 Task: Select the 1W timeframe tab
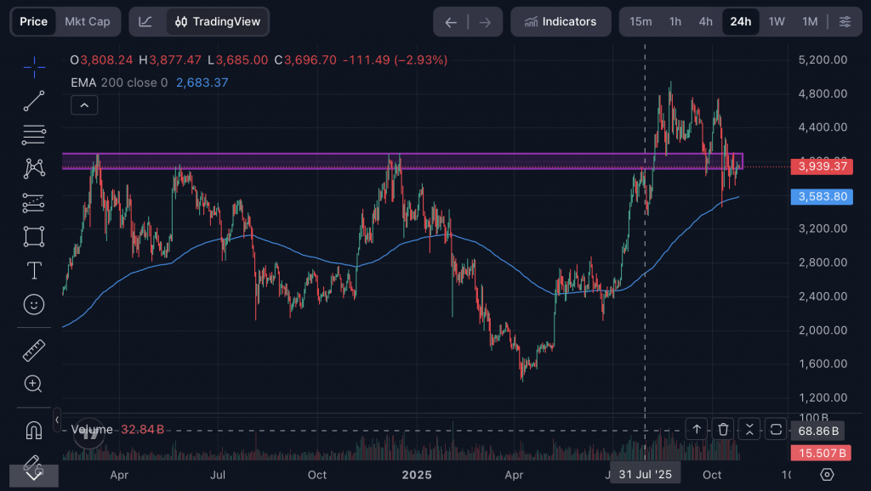tap(777, 21)
